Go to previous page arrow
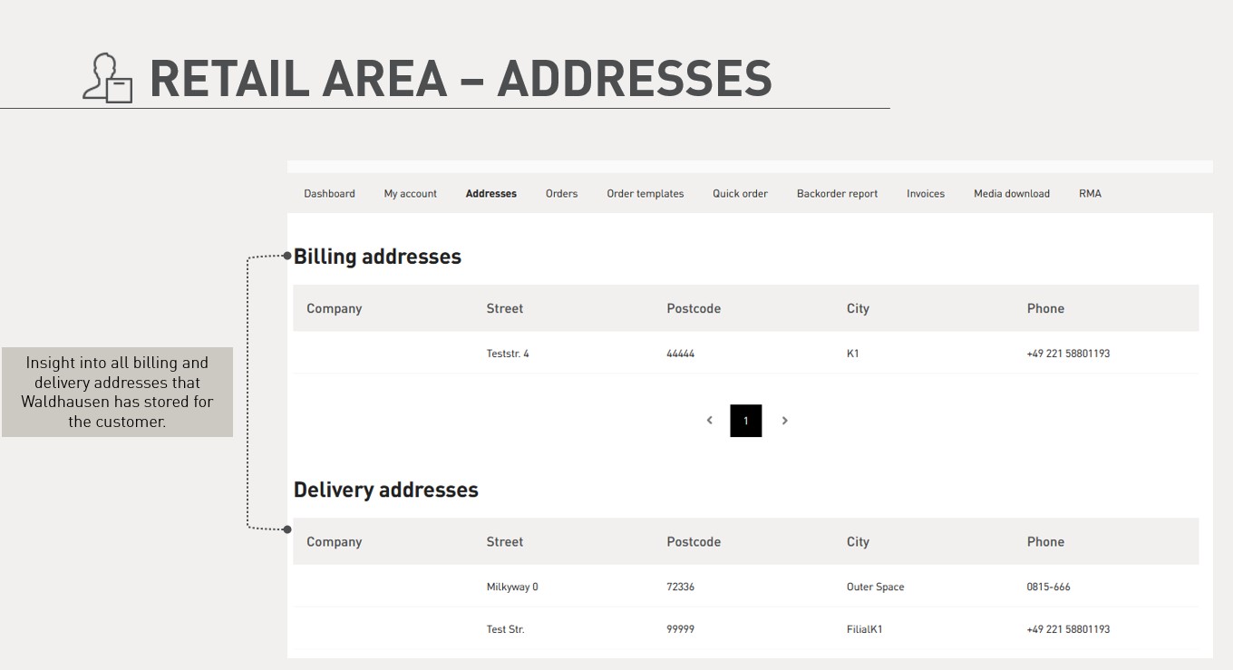This screenshot has width=1233, height=670. 709,421
